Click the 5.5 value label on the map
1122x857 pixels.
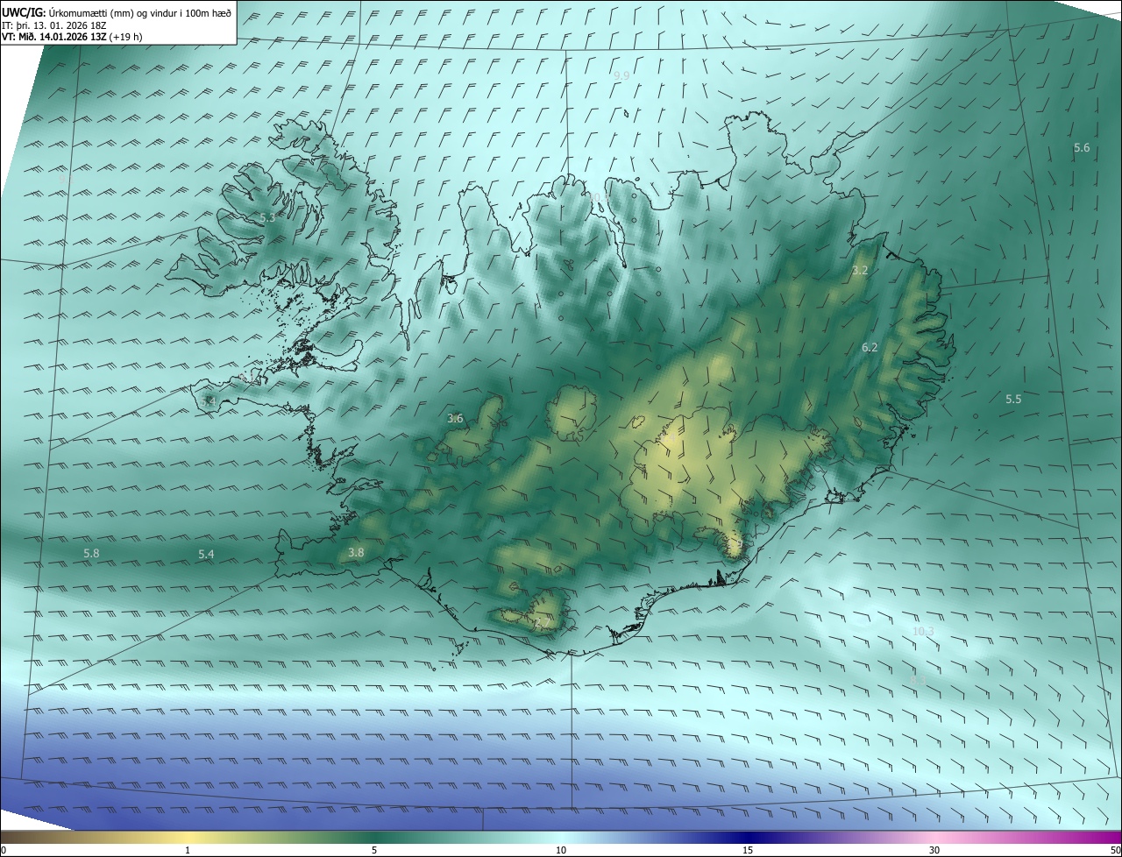pos(1013,399)
